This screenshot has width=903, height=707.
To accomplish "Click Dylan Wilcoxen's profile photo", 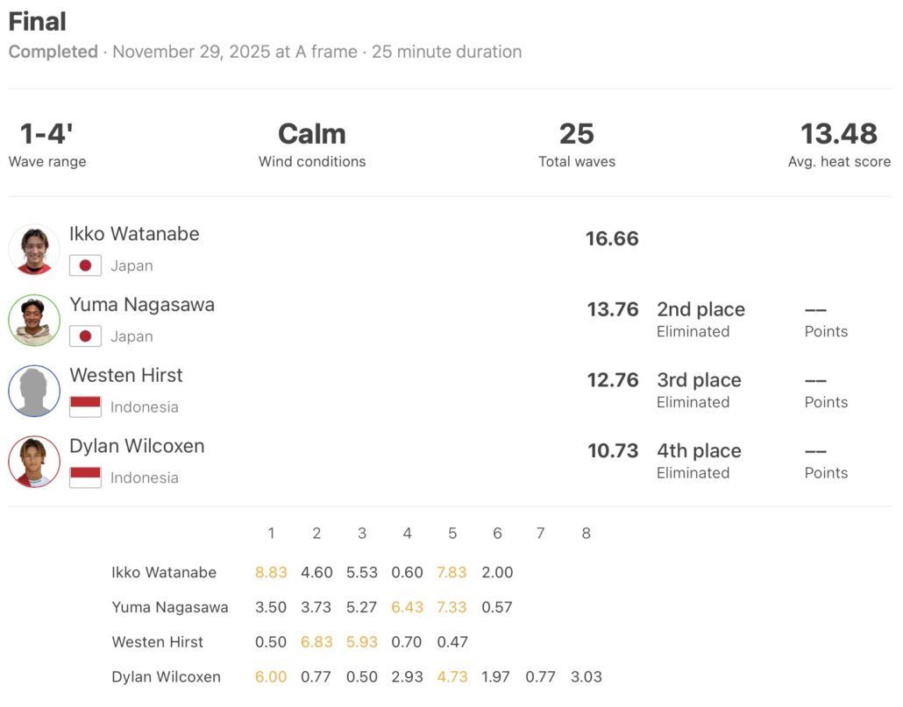I will [34, 462].
